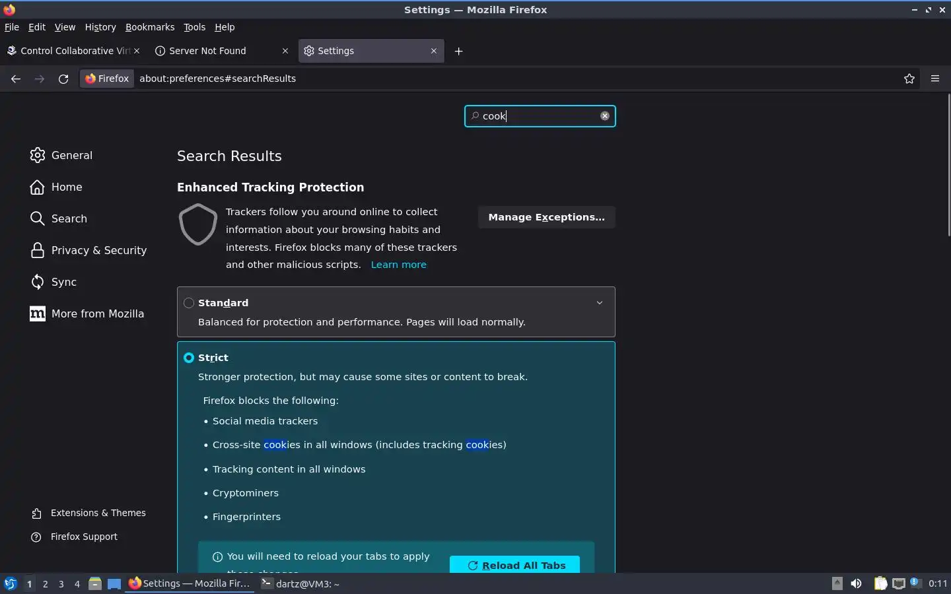951x594 pixels.
Task: Click the Firefox identity box in the address bar
Action: click(x=107, y=79)
